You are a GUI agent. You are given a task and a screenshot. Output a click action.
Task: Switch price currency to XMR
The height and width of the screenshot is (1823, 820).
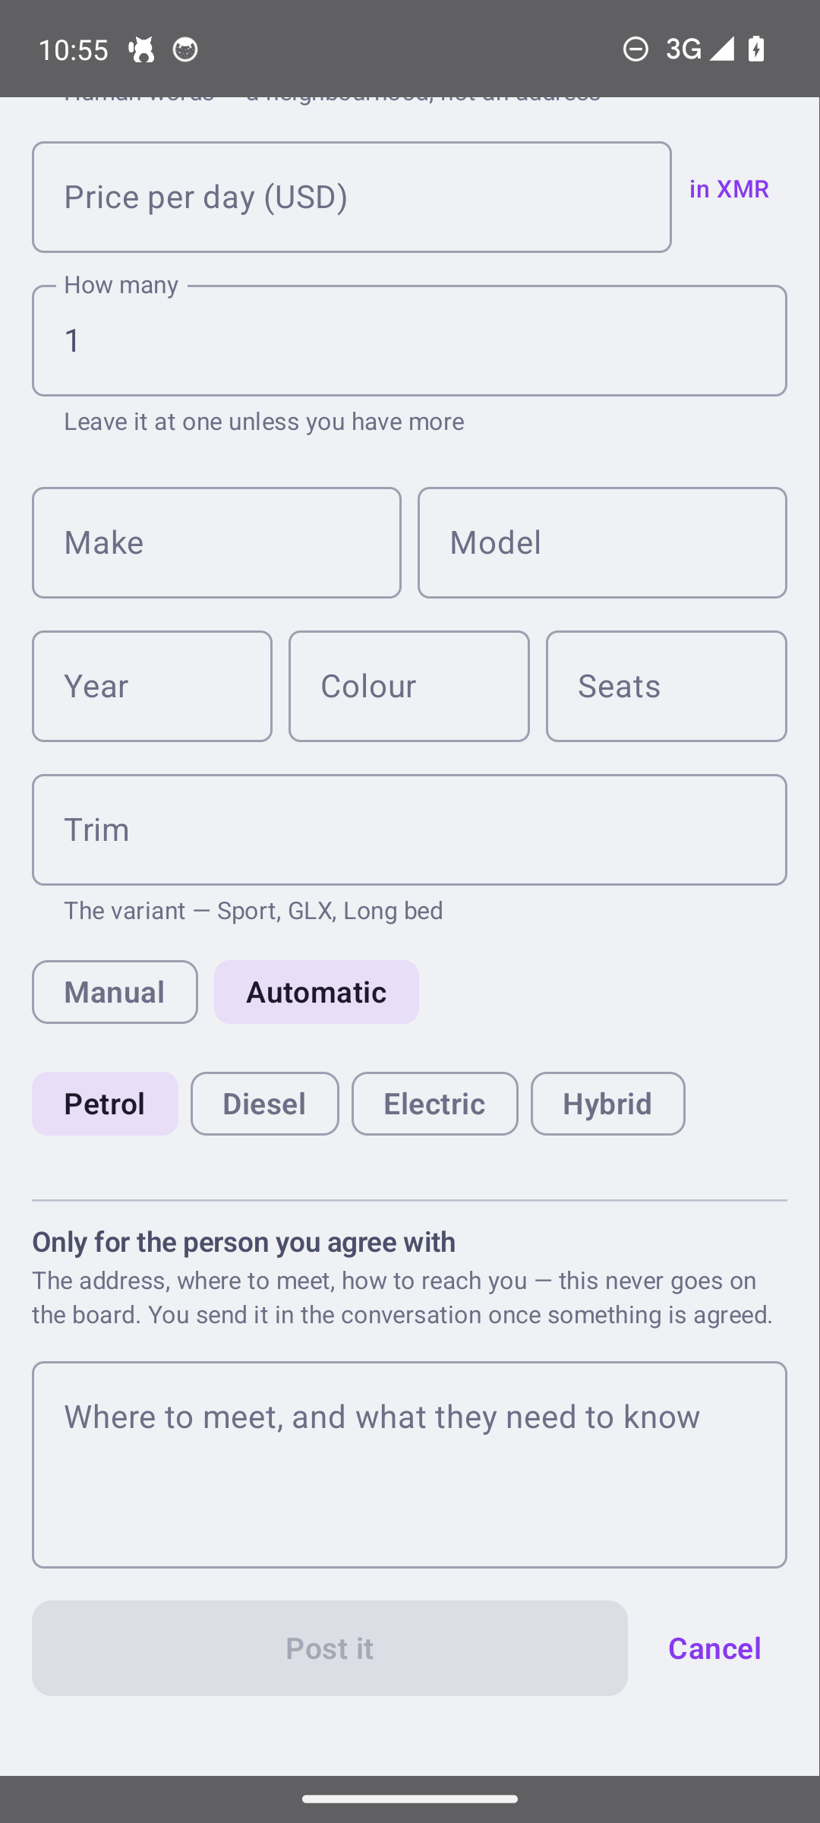[x=729, y=188]
